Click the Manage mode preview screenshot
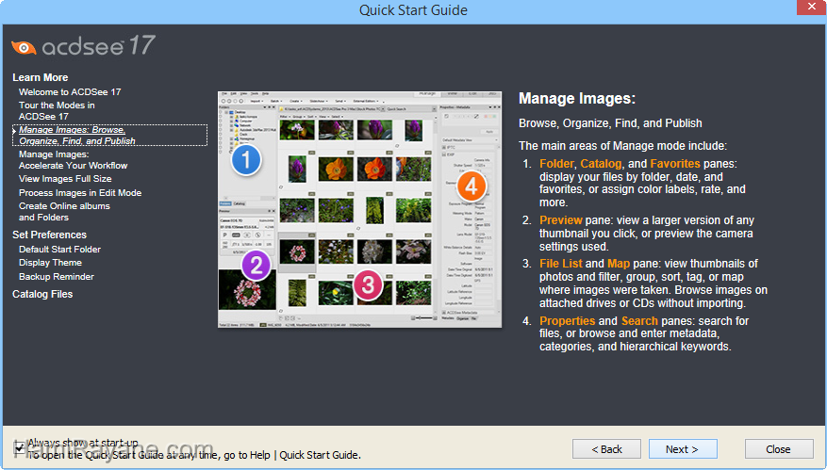 pos(359,210)
